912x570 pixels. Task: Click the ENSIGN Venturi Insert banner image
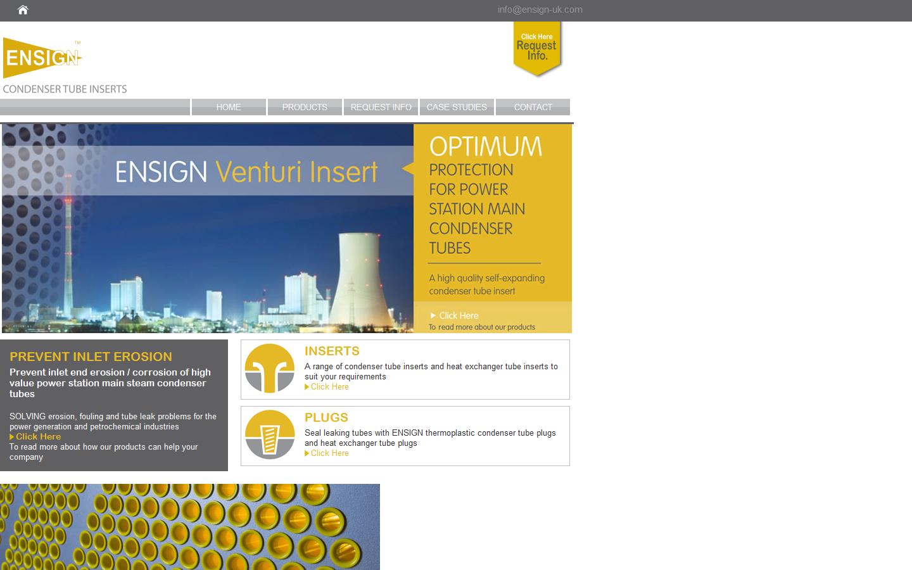(209, 228)
